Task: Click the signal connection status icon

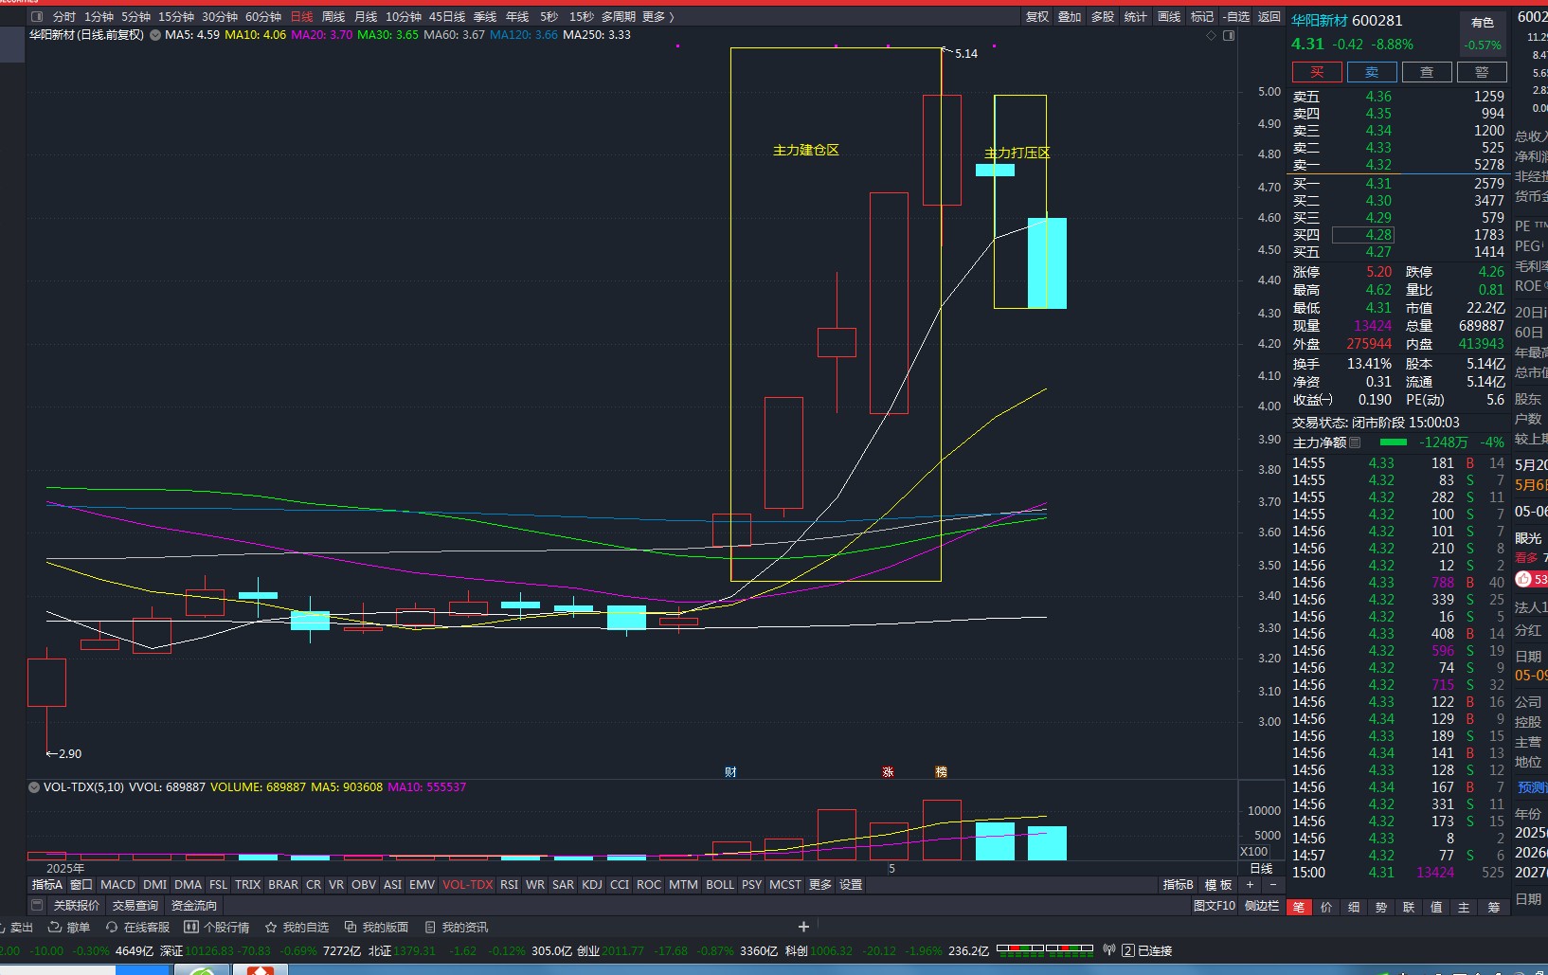Action: [x=1109, y=950]
